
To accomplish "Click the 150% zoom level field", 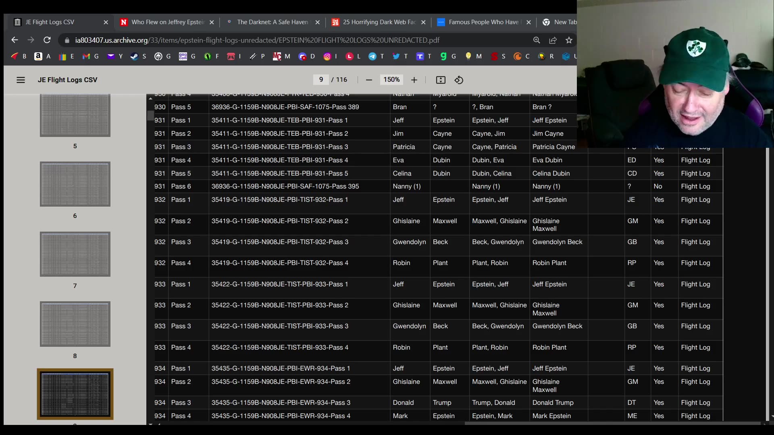I will 391,80.
